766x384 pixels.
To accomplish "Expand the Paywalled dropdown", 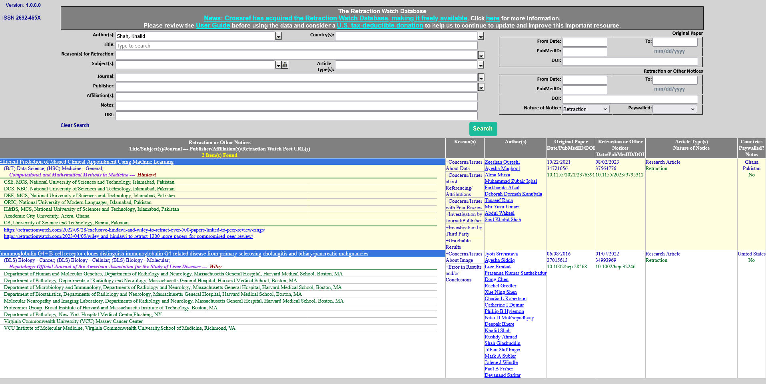I will tap(674, 109).
